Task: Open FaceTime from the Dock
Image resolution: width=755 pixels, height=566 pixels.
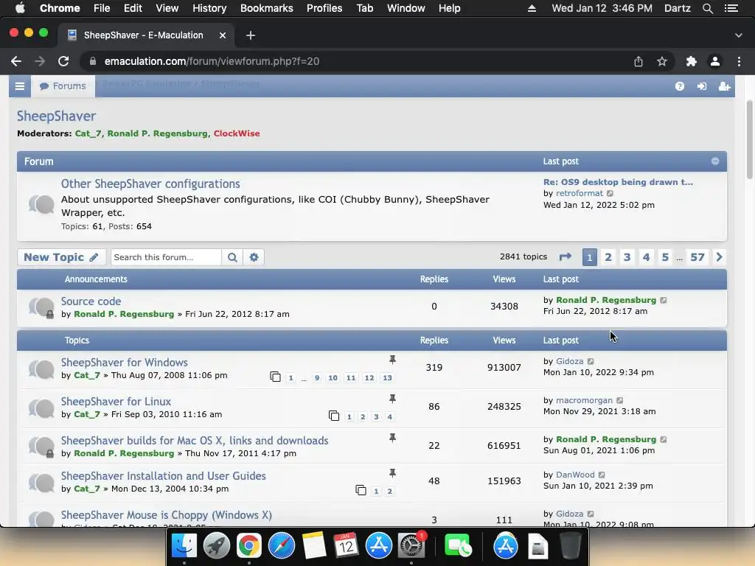Action: (458, 546)
